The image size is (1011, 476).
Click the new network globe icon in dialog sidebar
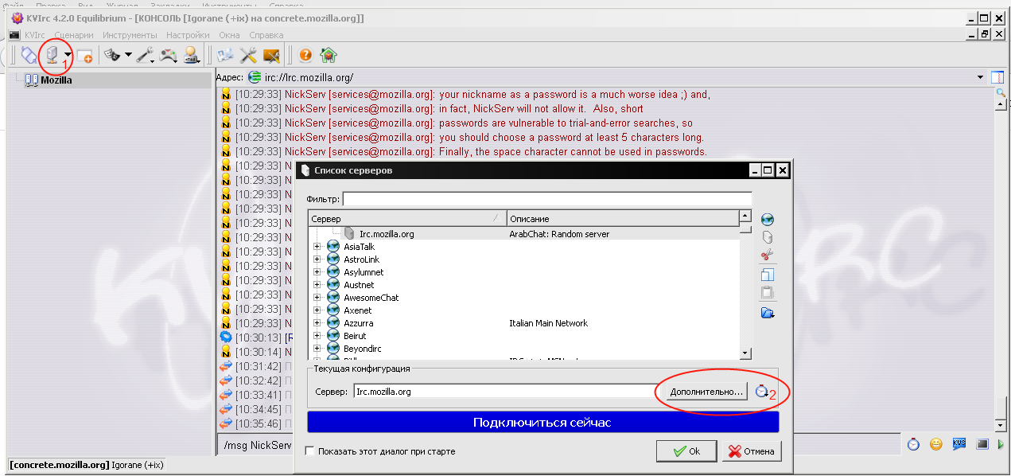point(768,220)
